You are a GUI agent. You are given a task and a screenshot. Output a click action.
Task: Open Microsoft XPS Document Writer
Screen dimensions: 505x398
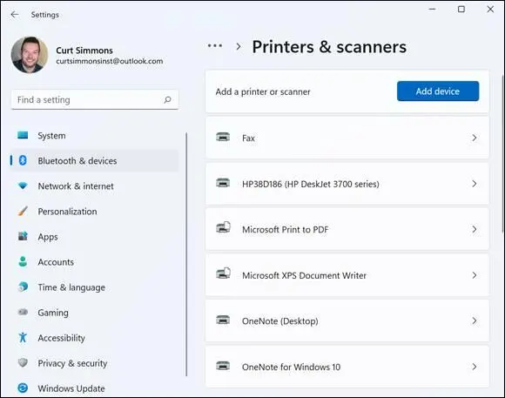(347, 275)
